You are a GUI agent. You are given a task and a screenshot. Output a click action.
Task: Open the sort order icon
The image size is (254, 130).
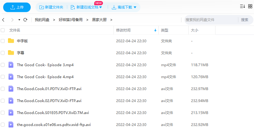coord(242,7)
